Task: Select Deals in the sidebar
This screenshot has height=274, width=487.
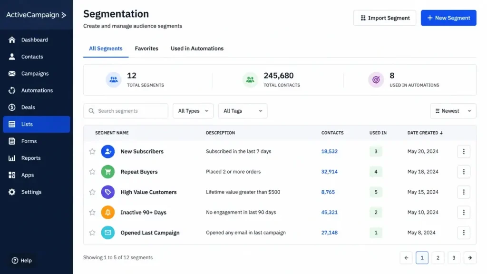Action: coord(36,107)
